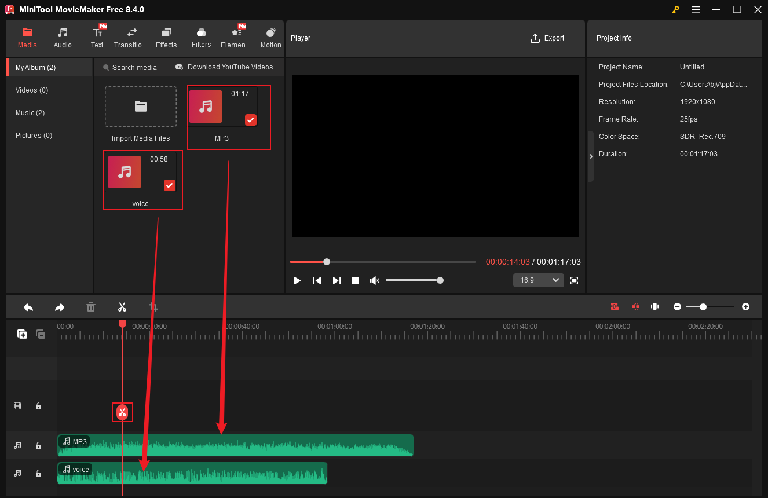Delete the selected clip
768x498 pixels.
[x=91, y=306]
